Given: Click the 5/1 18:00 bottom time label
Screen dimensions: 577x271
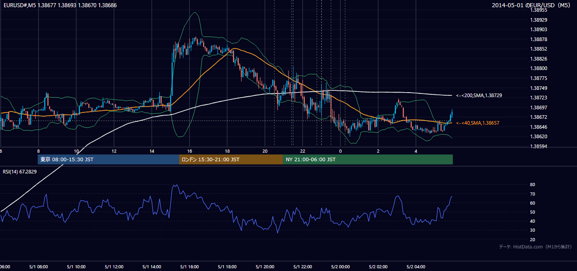Looking at the screenshot, I should click(228, 266).
